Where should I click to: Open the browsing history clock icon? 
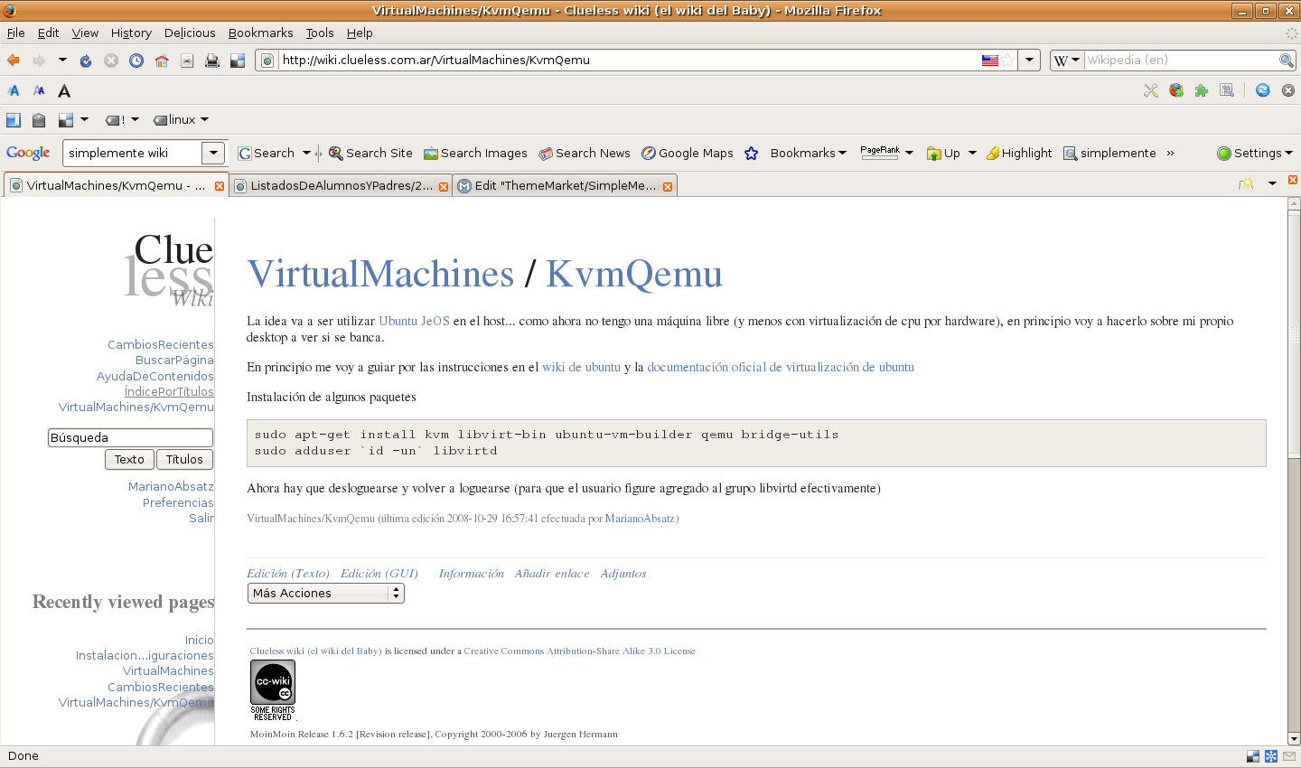[x=136, y=61]
